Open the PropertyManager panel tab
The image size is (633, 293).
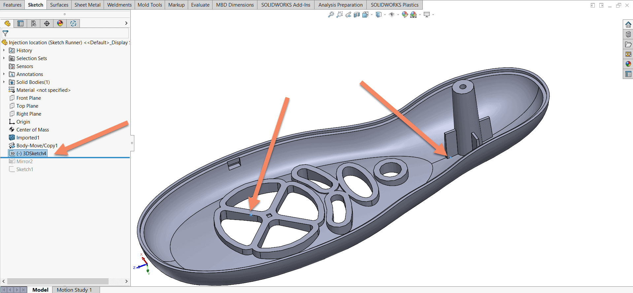click(20, 23)
